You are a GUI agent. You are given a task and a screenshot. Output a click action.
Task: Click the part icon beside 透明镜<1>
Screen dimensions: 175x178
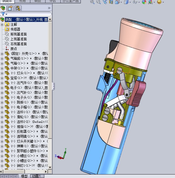7,136
